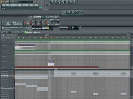Click the oscilloscope output monitor
This screenshot has width=133, height=99.
[x=42, y=28]
